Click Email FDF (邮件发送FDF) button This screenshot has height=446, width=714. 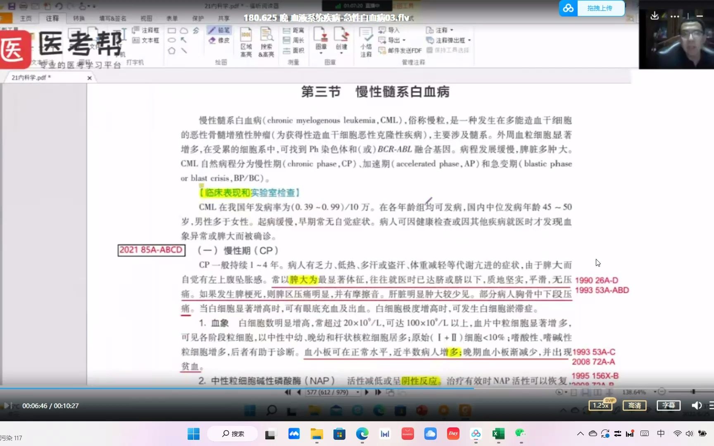pyautogui.click(x=400, y=50)
